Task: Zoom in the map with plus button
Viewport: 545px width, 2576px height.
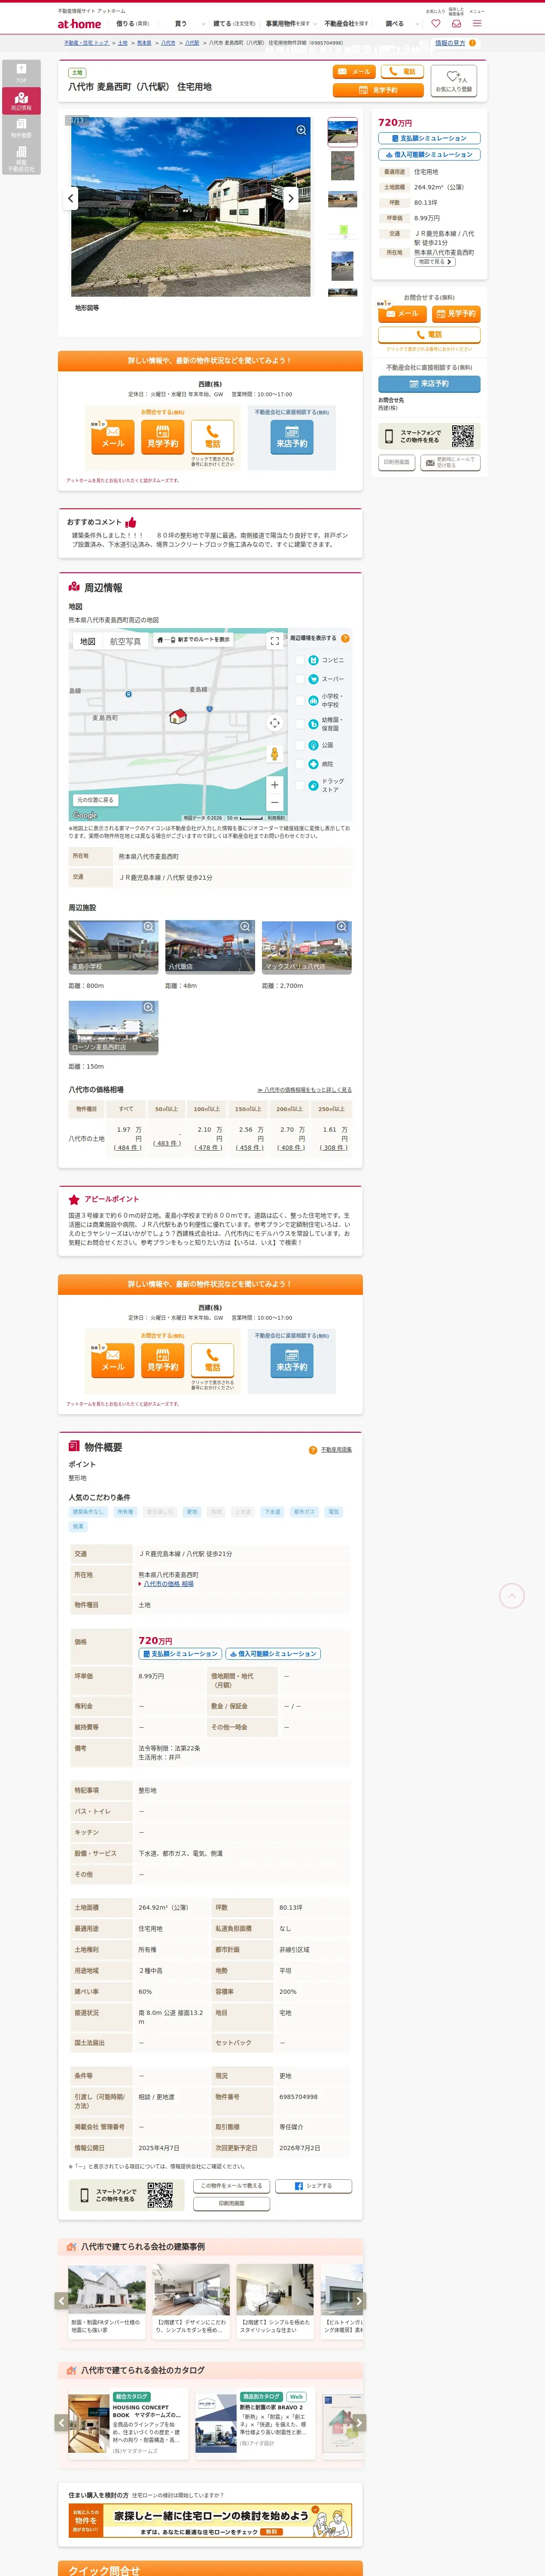Action: coord(275,784)
